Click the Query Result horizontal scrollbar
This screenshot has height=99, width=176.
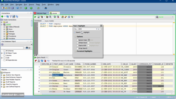104,94
